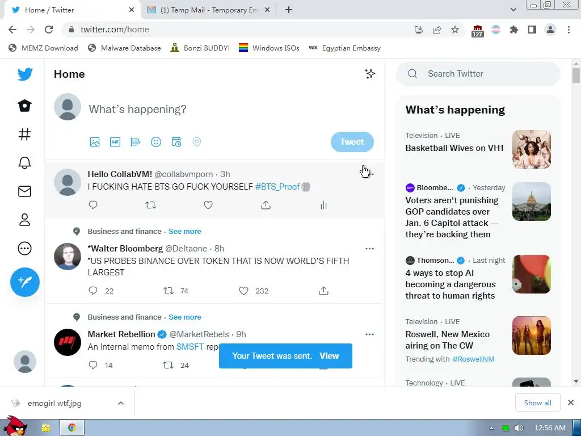Open Basketball Wives on VH1 thumbnail
The image size is (581, 436).
pos(531,149)
